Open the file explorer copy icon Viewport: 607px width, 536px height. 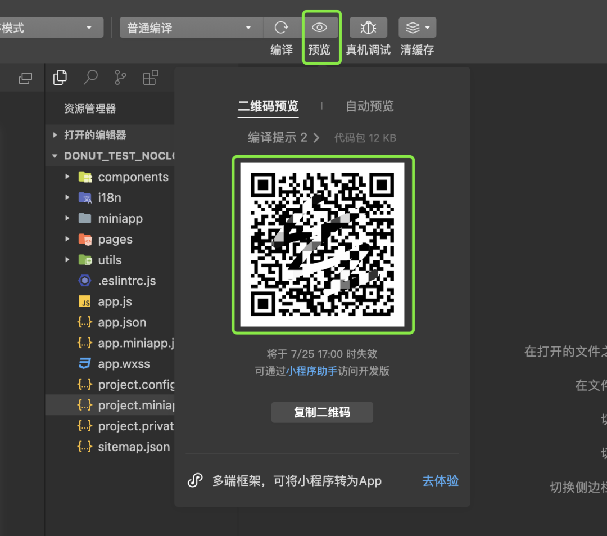(x=60, y=78)
